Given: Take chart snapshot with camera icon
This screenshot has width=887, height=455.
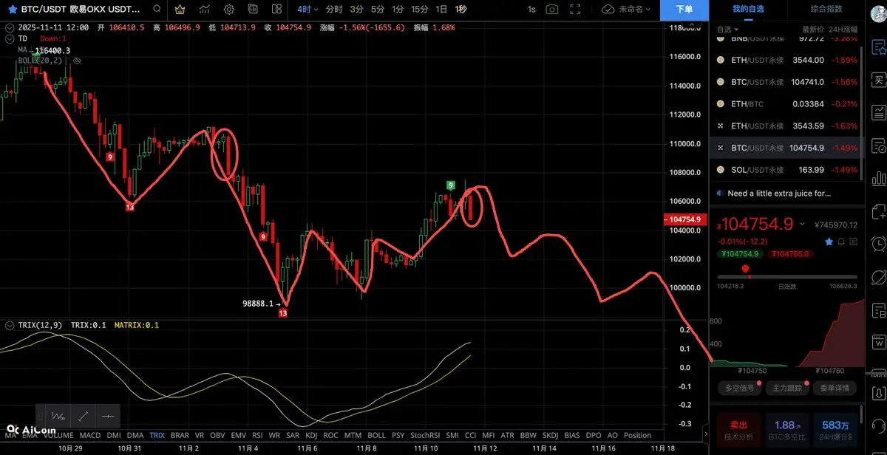Looking at the screenshot, I should pyautogui.click(x=552, y=10).
